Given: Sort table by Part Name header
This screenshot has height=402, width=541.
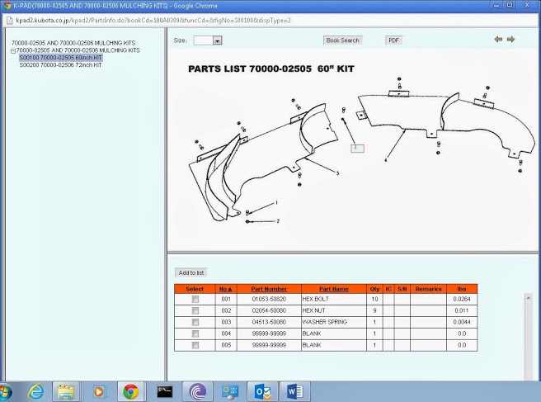Looking at the screenshot, I should (334, 289).
